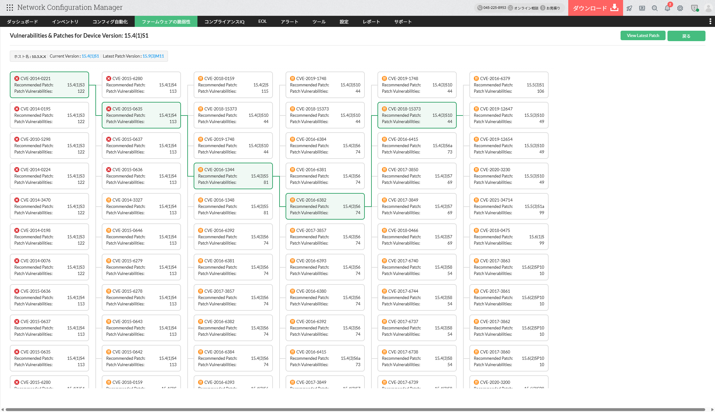
Task: Select the CVE-2017-3863 vulnerability card
Action: (509, 267)
